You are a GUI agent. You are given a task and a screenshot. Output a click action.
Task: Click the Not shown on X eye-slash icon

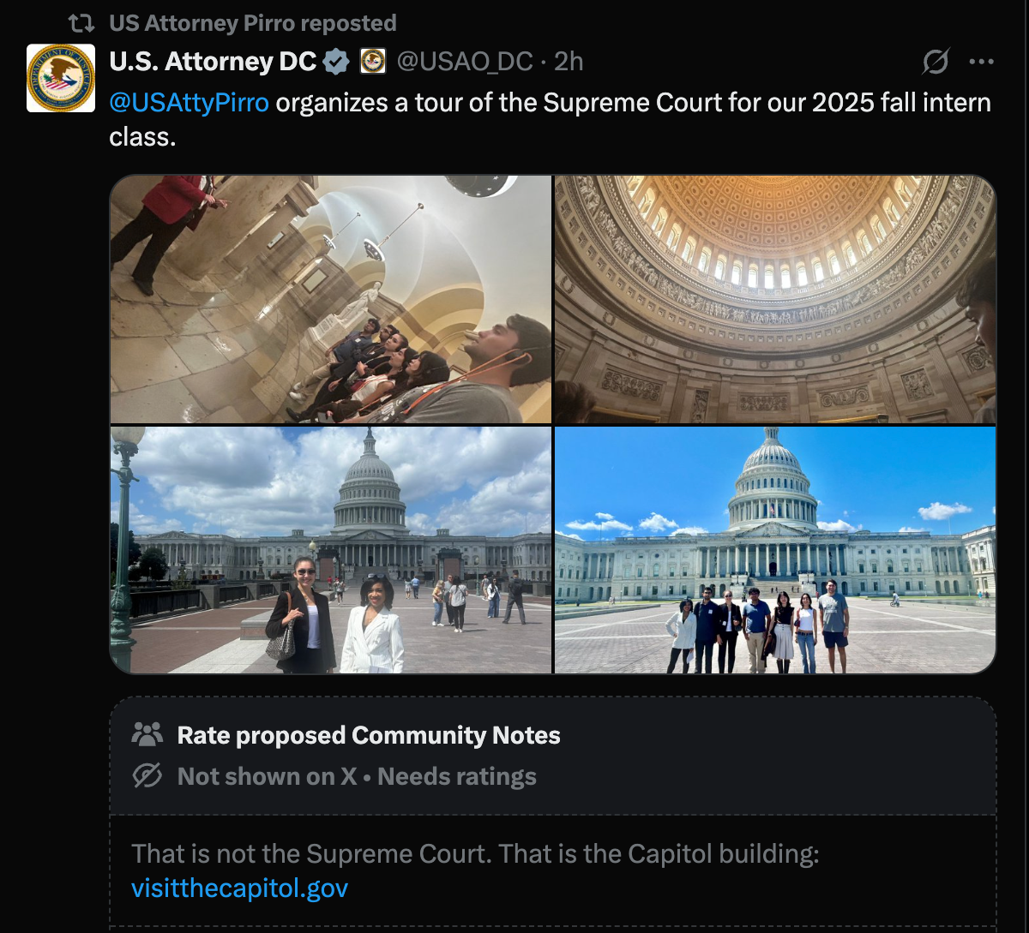coord(147,776)
